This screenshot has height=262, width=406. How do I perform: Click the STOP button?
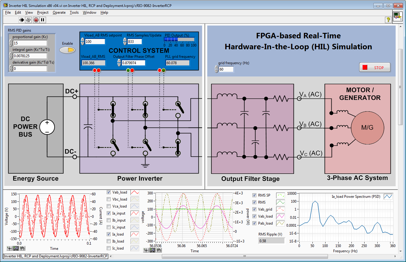pyautogui.click(x=375, y=68)
